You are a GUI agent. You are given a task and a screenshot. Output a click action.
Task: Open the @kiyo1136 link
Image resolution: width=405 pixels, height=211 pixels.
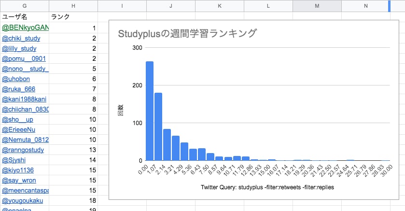click(17, 170)
